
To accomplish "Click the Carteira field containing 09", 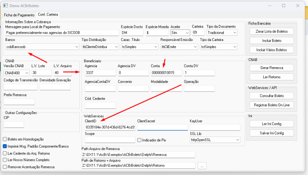I will 198,32.
